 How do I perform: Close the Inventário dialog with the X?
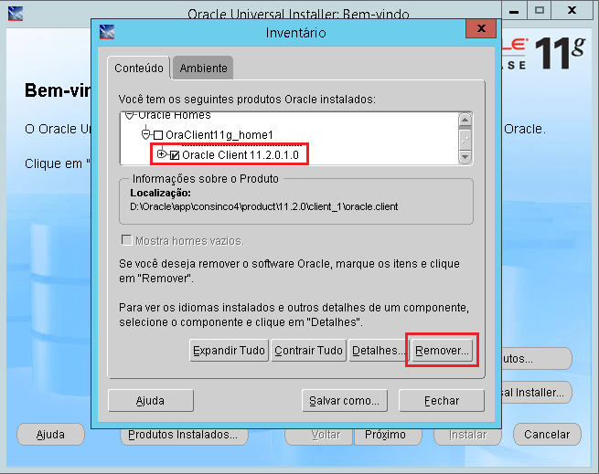(481, 28)
